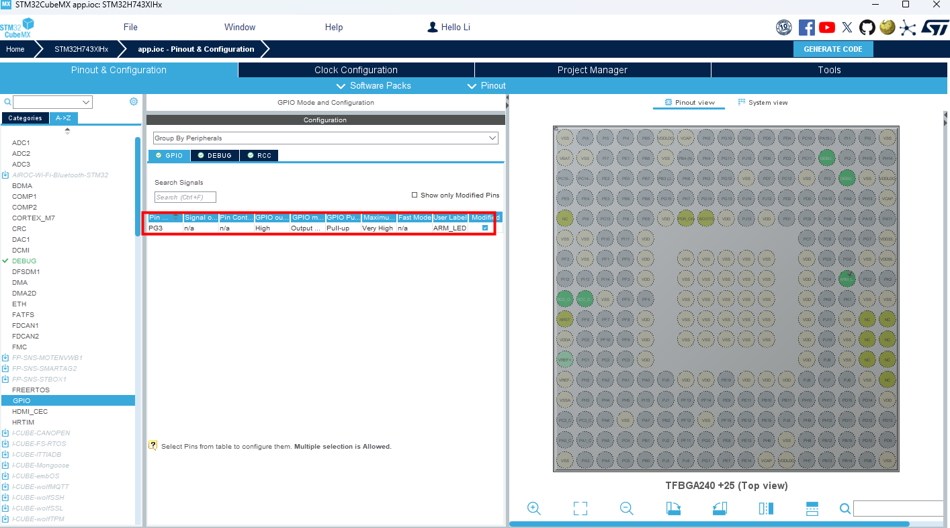Select the green ARM_LED pin on chip
Image resolution: width=950 pixels, height=528 pixels.
click(x=847, y=278)
